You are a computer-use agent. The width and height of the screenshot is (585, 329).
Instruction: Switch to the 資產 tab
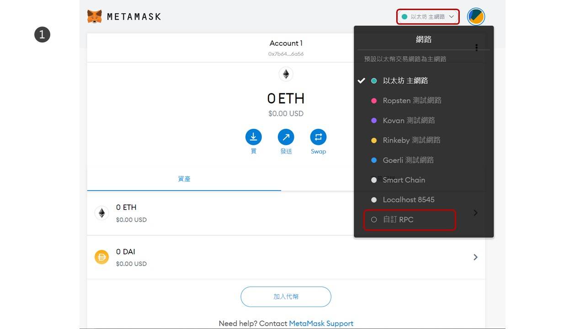click(x=184, y=179)
